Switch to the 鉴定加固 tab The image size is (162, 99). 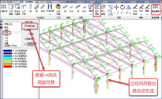[x=42, y=2]
